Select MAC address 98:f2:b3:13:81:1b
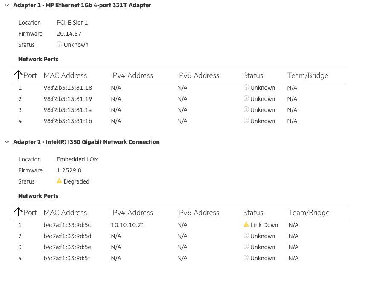The width and height of the screenshot is (373, 296). coord(68,121)
